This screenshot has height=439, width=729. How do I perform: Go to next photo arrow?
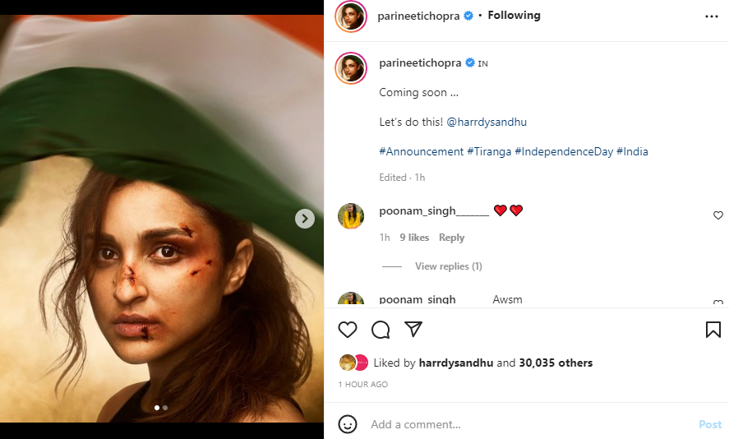[x=305, y=219]
